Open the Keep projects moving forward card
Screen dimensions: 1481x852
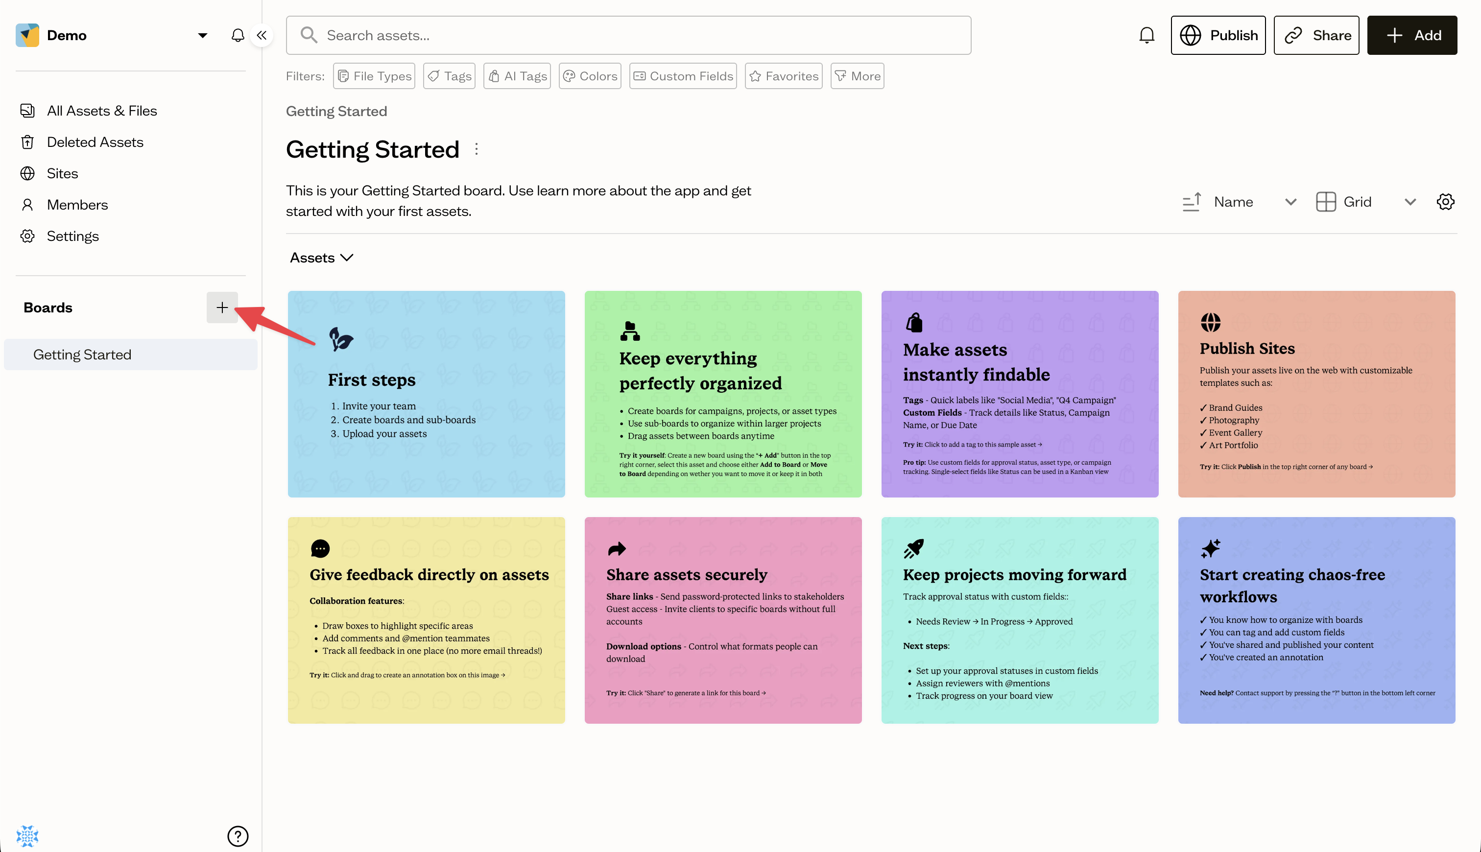pos(1019,620)
